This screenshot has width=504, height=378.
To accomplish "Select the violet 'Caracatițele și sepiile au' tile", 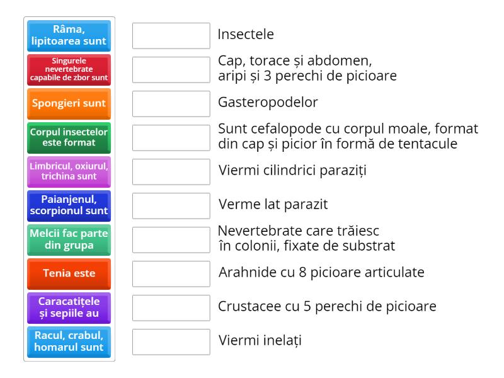I will pos(69,308).
